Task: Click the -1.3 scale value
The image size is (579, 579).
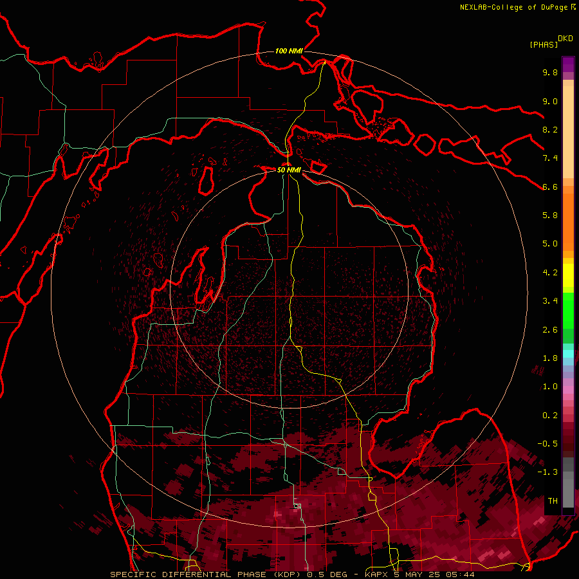Action: 547,472
